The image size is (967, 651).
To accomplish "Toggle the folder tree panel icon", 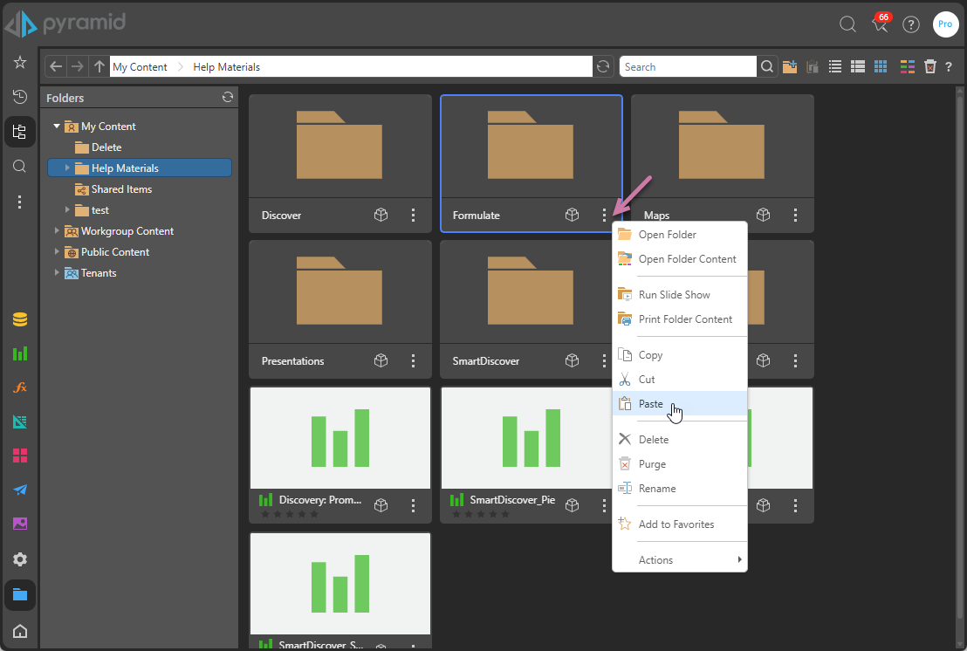I will [20, 132].
